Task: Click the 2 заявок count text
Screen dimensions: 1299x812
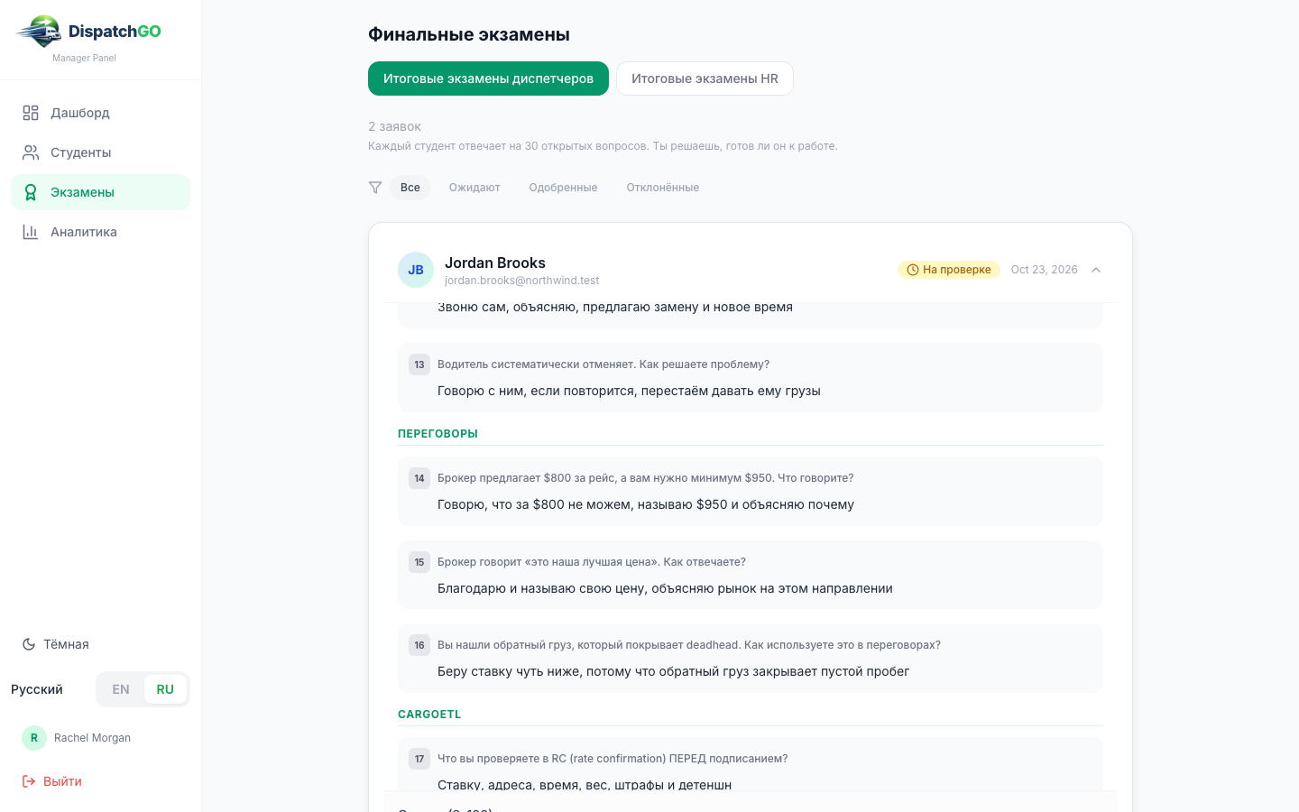Action: [x=394, y=126]
